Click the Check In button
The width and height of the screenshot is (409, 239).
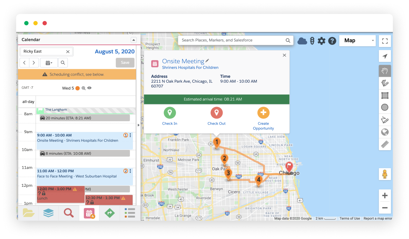click(x=170, y=116)
